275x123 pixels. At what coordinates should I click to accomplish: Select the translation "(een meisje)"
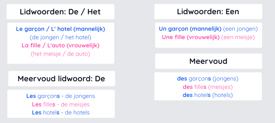pyautogui.click(x=238, y=37)
